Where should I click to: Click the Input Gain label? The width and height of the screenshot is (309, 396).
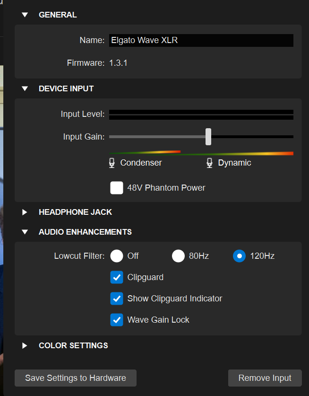coord(84,137)
